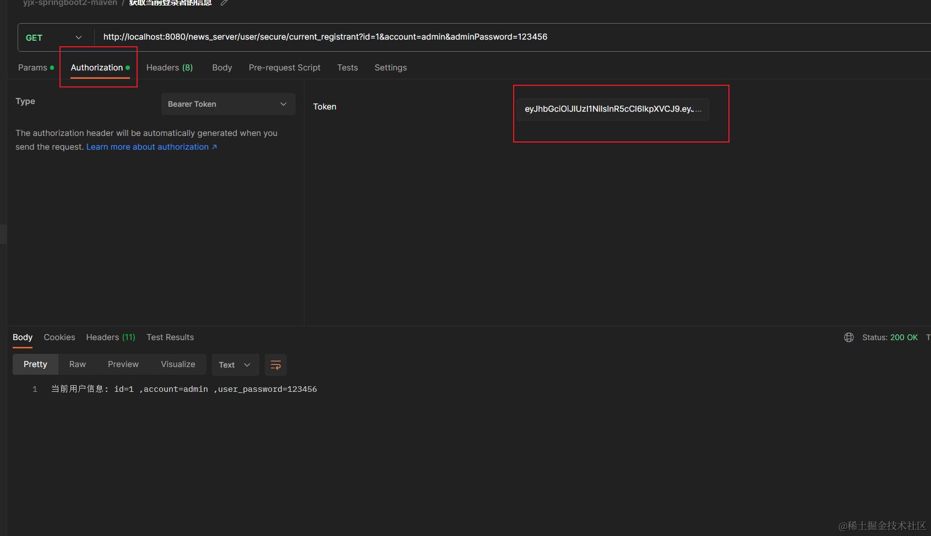Select the Preview response view

(123, 364)
